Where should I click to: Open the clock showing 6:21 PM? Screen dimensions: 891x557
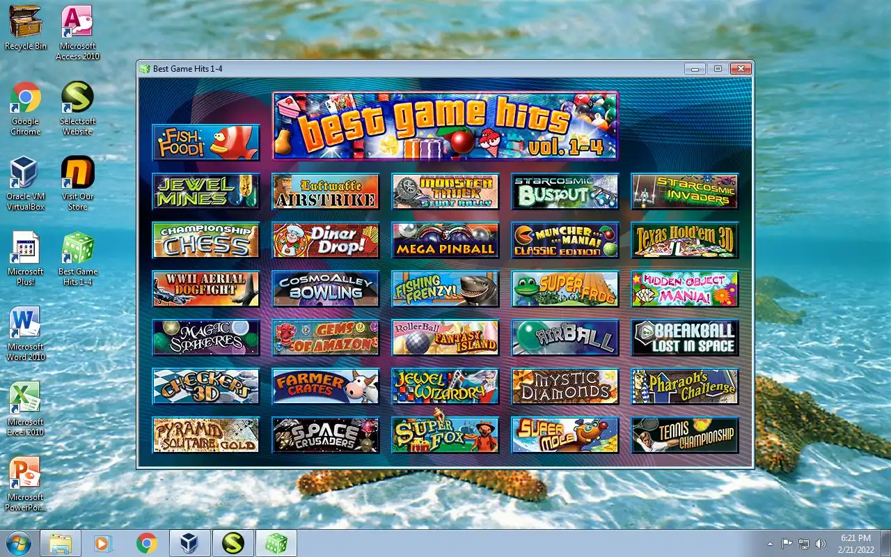pos(856,543)
